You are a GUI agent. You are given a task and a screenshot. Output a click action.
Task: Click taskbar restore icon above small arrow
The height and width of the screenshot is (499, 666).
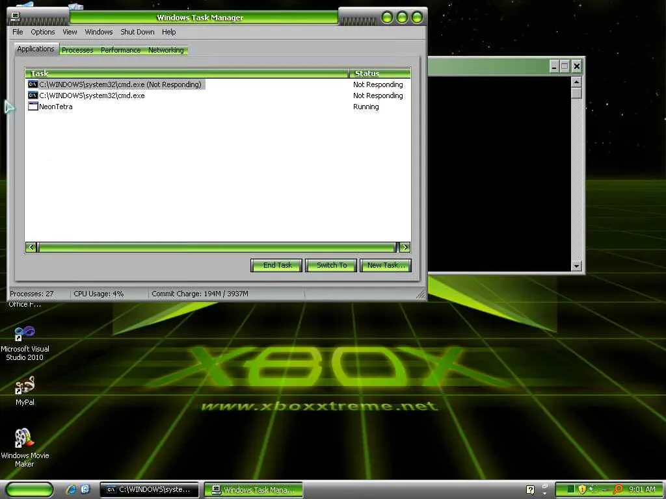545,486
